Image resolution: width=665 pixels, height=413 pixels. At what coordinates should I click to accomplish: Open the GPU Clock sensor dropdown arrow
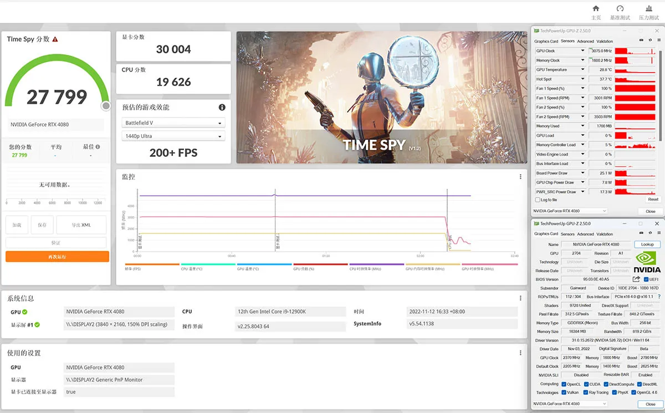click(582, 51)
